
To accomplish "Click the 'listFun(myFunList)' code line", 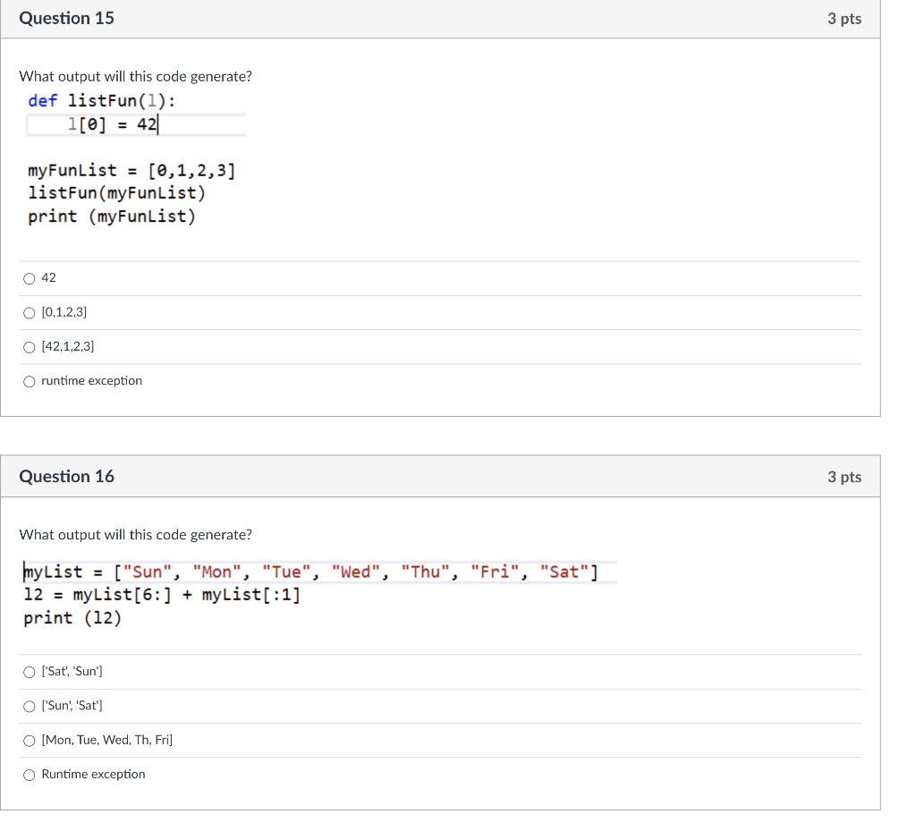I will click(x=116, y=193).
